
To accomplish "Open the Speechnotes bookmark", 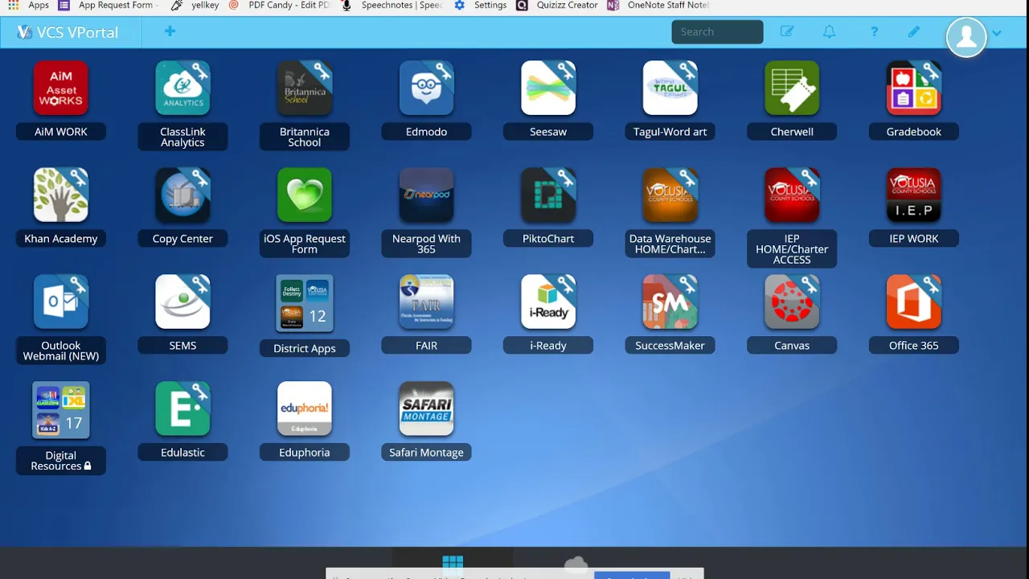I will coord(392,5).
